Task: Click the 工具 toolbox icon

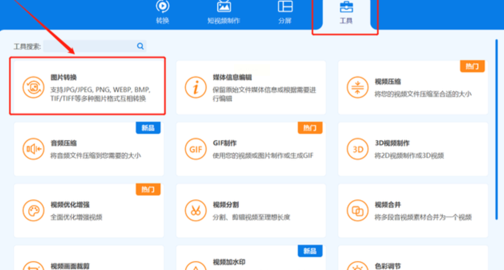Action: coord(346,6)
